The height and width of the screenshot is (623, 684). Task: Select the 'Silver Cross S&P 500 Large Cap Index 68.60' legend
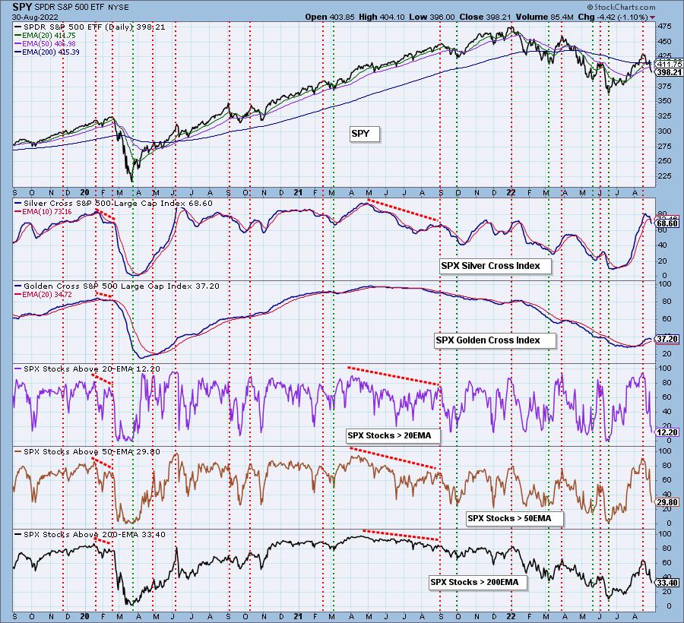(x=113, y=203)
